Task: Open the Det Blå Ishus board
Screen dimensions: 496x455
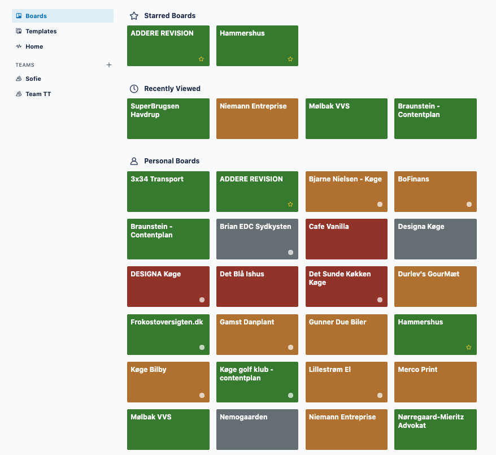Action: (257, 287)
